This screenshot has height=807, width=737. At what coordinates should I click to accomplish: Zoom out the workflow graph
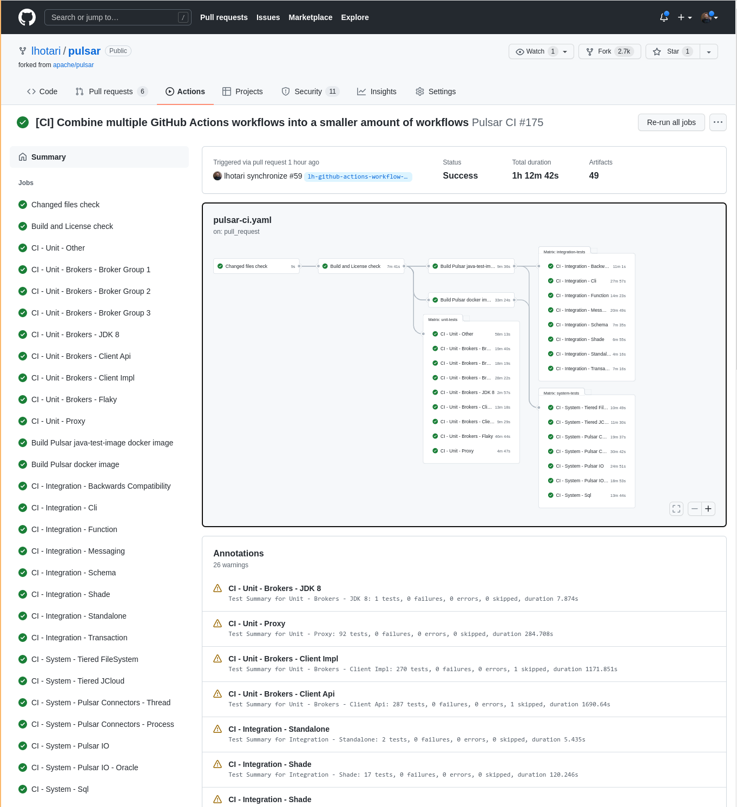[695, 509]
